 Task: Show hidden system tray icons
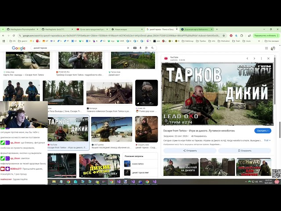[x=246, y=182]
